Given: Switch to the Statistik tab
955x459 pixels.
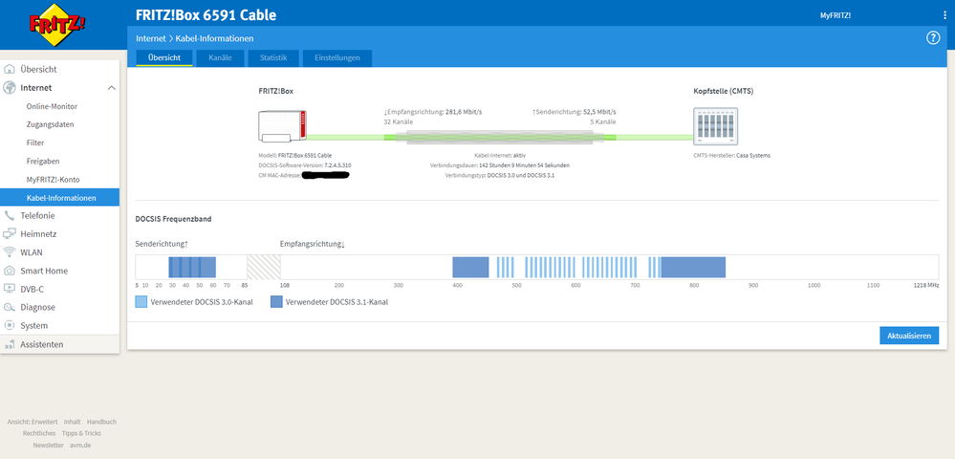Looking at the screenshot, I should click(x=272, y=58).
